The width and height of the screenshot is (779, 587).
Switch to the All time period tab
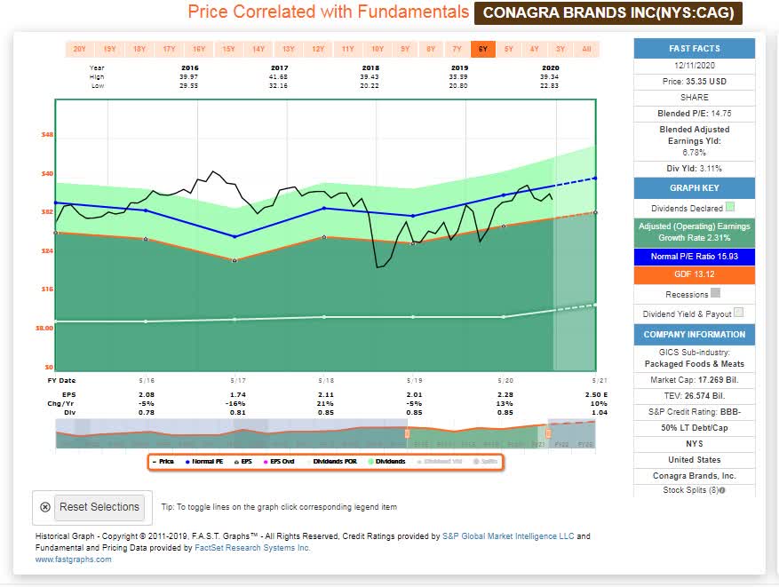[x=586, y=49]
